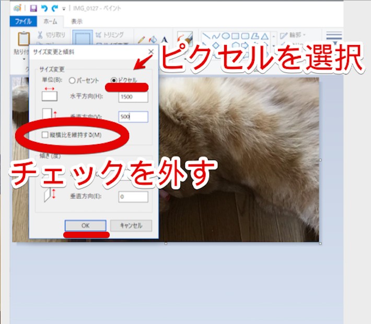Click the Save icon in title bar

tap(33, 8)
